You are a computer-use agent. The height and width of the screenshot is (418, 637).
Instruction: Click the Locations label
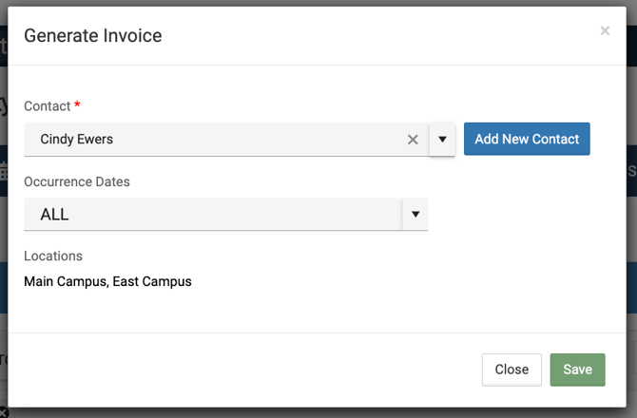point(53,256)
